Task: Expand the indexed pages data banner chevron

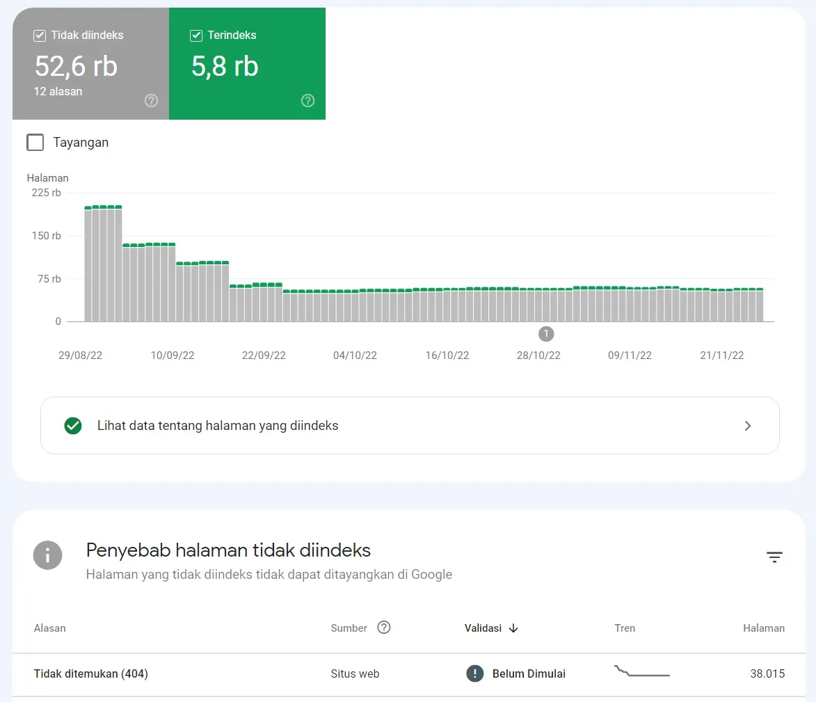Action: (x=748, y=425)
